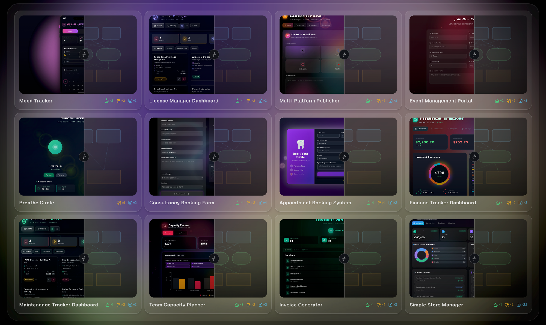Select the Team Capacity Planner preview thumbnail

(x=182, y=258)
